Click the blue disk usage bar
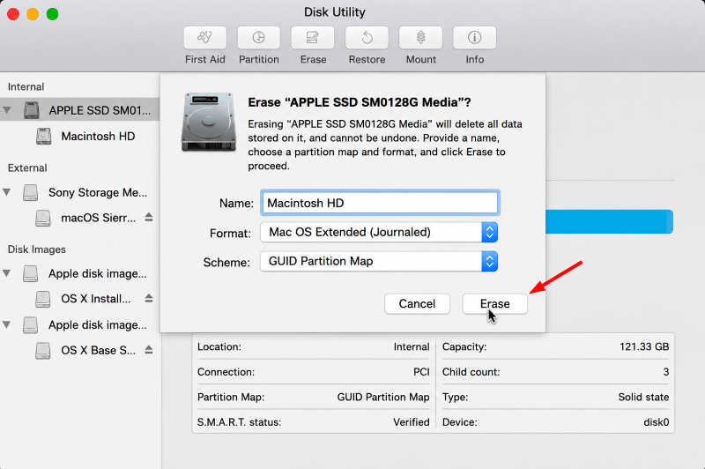Image resolution: width=705 pixels, height=469 pixels. click(x=609, y=221)
